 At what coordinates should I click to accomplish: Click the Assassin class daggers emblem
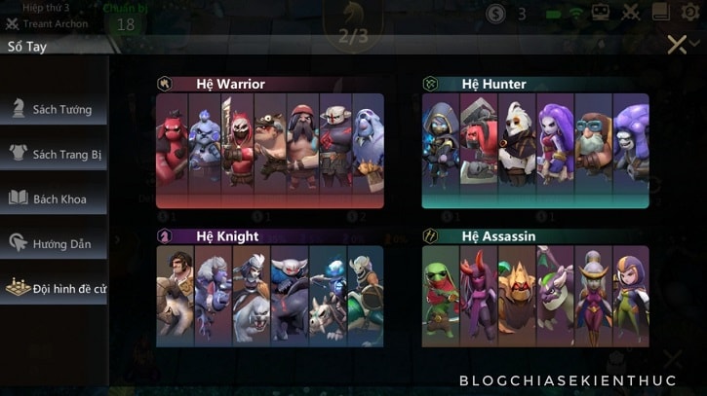430,235
